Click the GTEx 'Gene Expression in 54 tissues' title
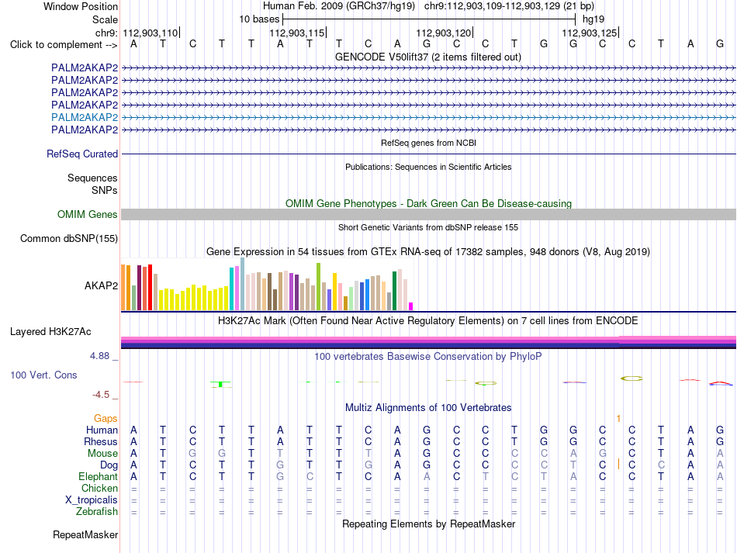This screenshot has width=737, height=553. (x=428, y=252)
